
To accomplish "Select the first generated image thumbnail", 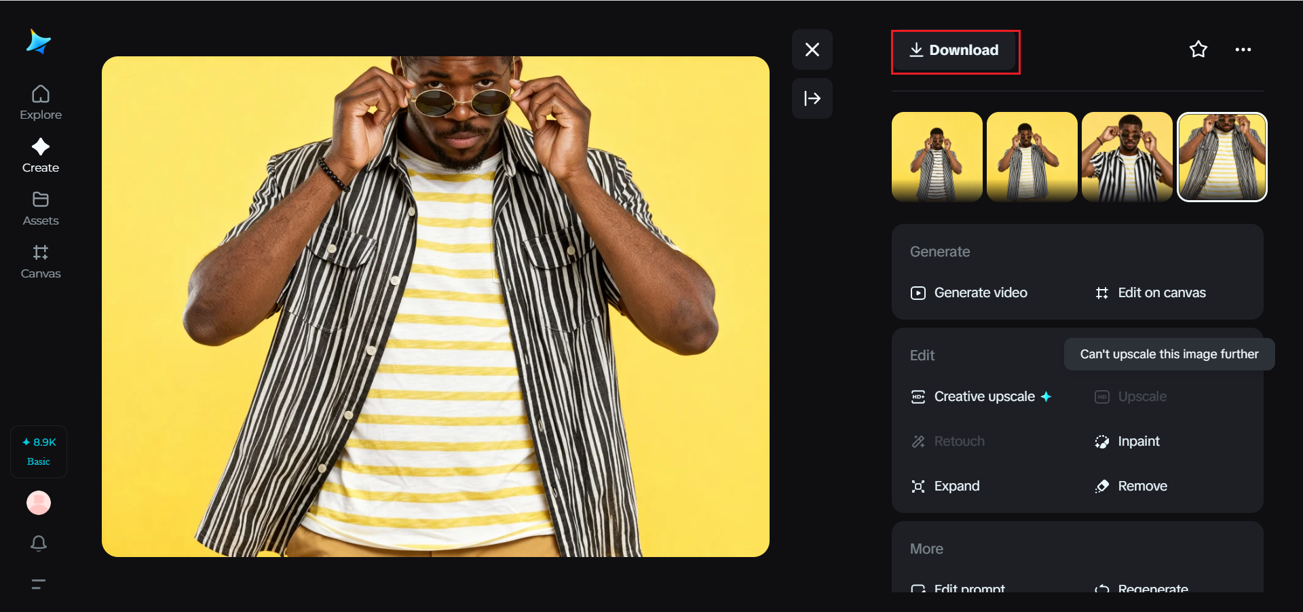I will pyautogui.click(x=937, y=157).
